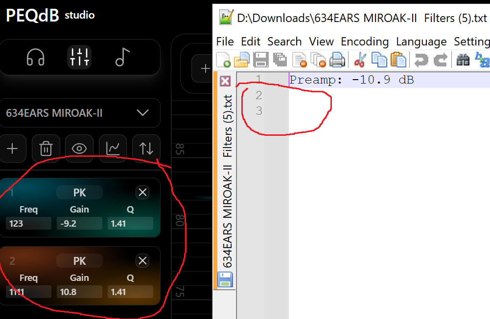Remove filter 1 with its X button

click(142, 192)
